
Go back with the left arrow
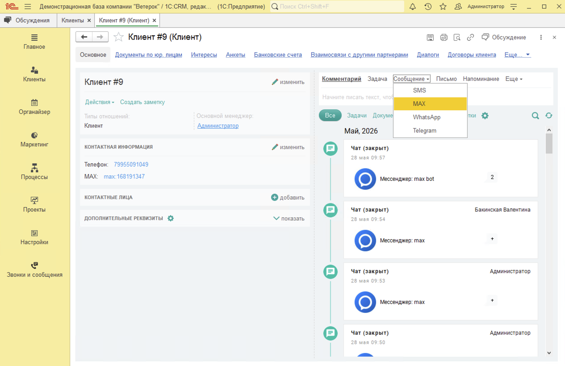(x=84, y=37)
